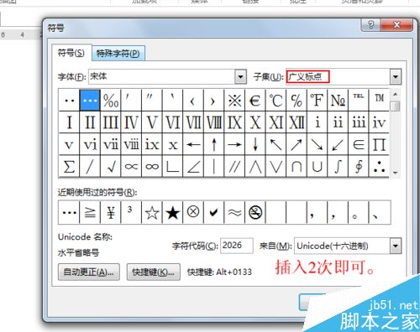Pick the reference mark ※ symbol

(234, 100)
